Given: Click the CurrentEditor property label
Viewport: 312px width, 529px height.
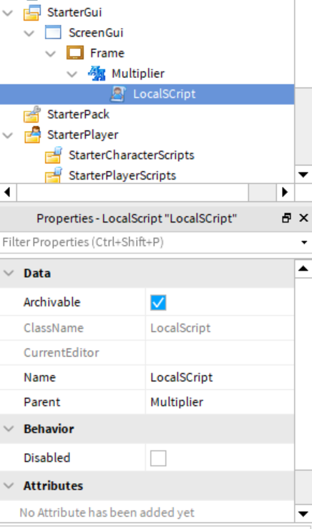Looking at the screenshot, I should (62, 353).
